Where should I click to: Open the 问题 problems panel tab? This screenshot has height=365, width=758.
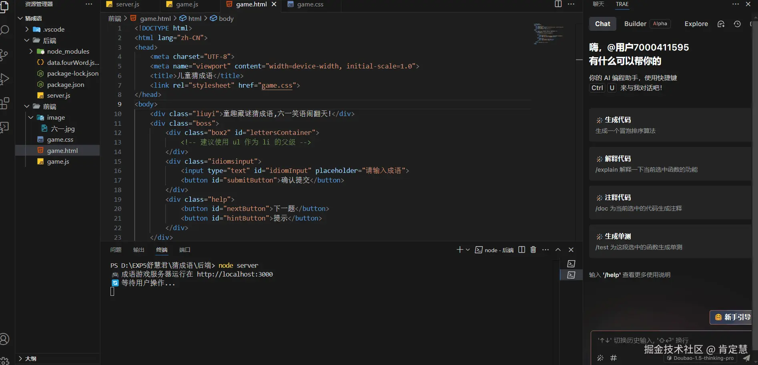116,250
